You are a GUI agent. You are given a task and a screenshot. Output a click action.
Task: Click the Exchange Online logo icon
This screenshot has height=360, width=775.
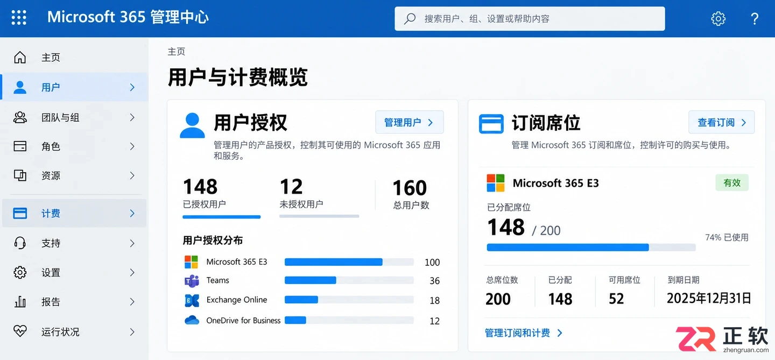click(x=192, y=300)
